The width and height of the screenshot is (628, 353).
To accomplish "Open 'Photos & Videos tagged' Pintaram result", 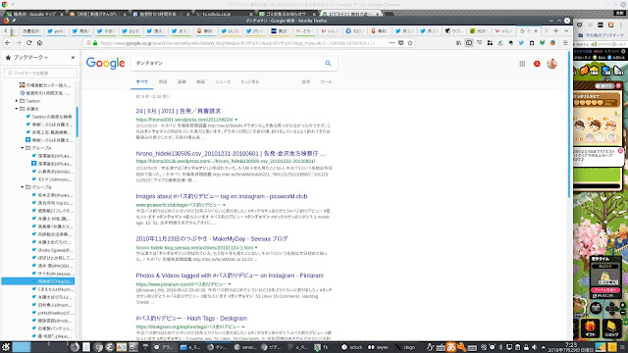I will (x=230, y=276).
